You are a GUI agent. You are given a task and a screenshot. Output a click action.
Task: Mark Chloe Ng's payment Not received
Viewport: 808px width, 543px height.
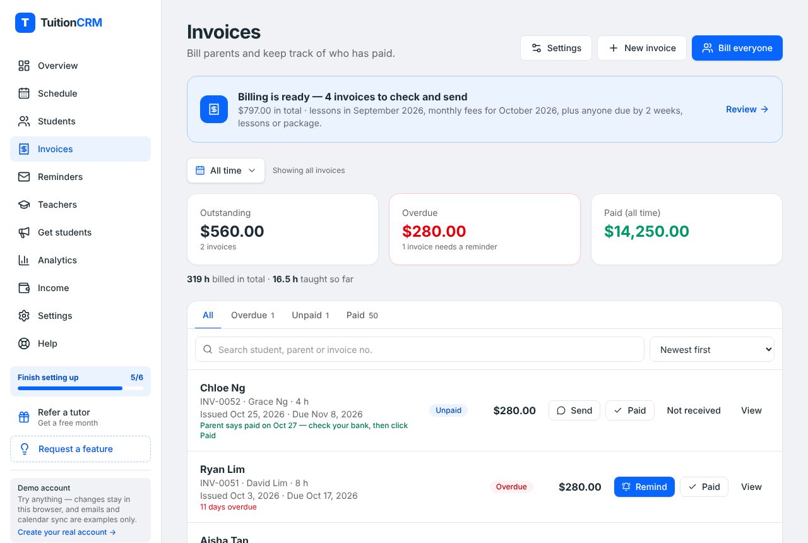(x=694, y=410)
